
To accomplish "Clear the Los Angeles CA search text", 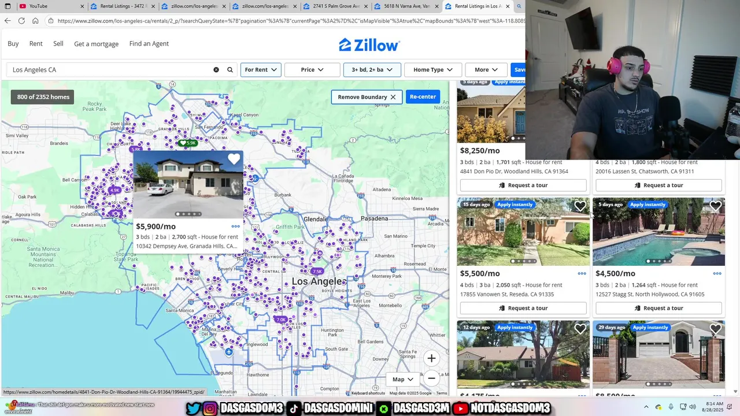I will [216, 70].
